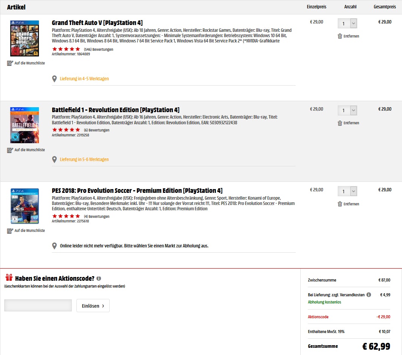
Task: Click the info icon next to Versandkosten
Action: [369, 295]
